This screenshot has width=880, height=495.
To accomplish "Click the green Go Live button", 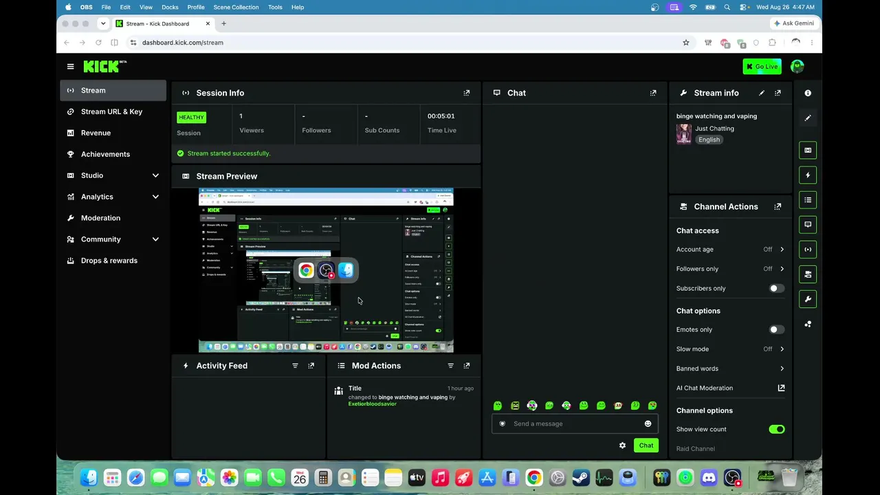I will (762, 67).
